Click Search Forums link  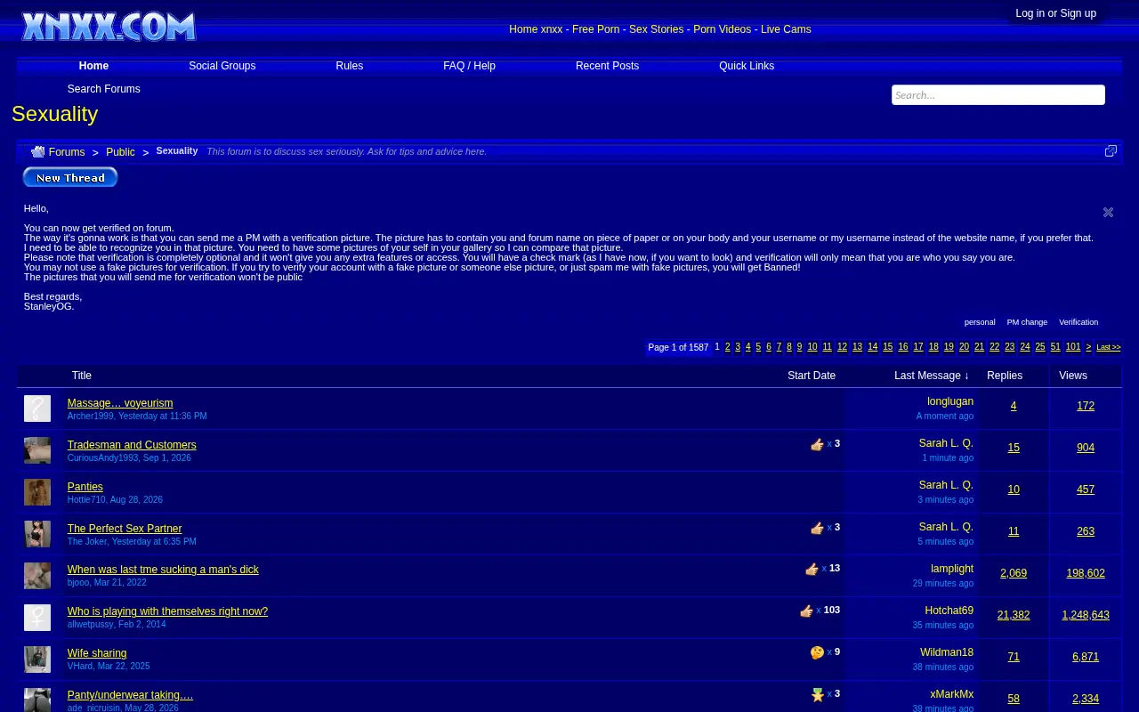103,89
